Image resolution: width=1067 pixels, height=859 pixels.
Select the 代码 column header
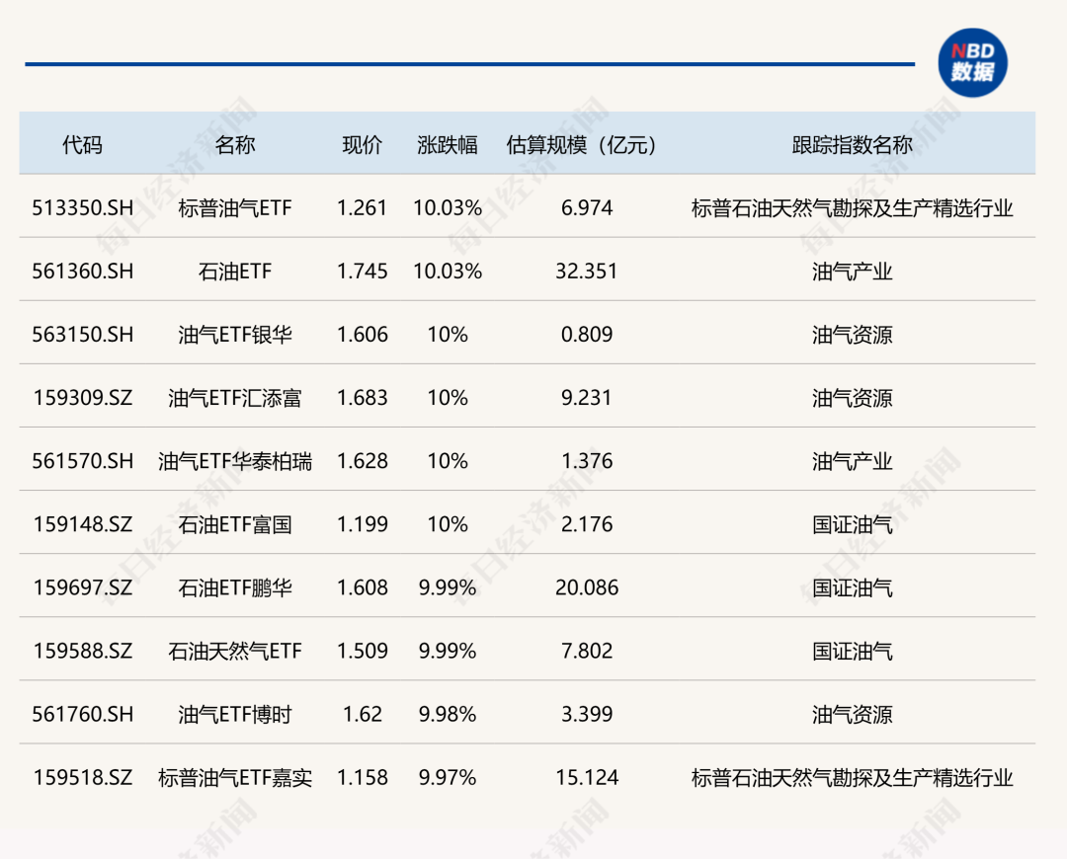[x=82, y=144]
